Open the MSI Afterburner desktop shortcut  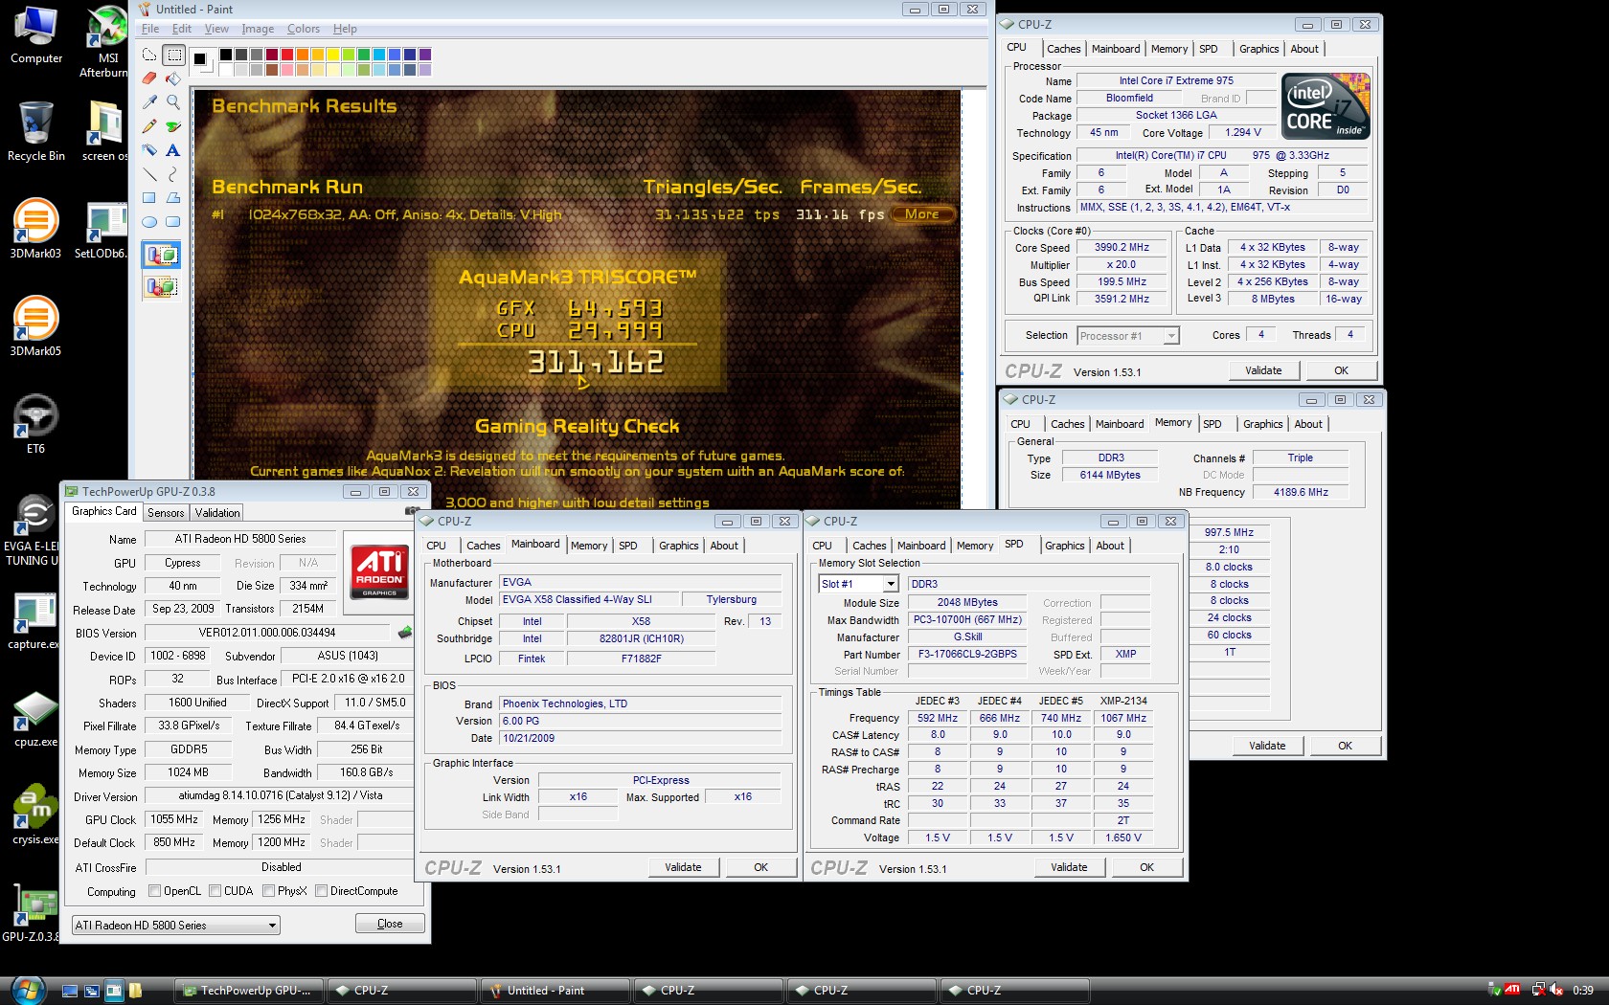[x=105, y=42]
